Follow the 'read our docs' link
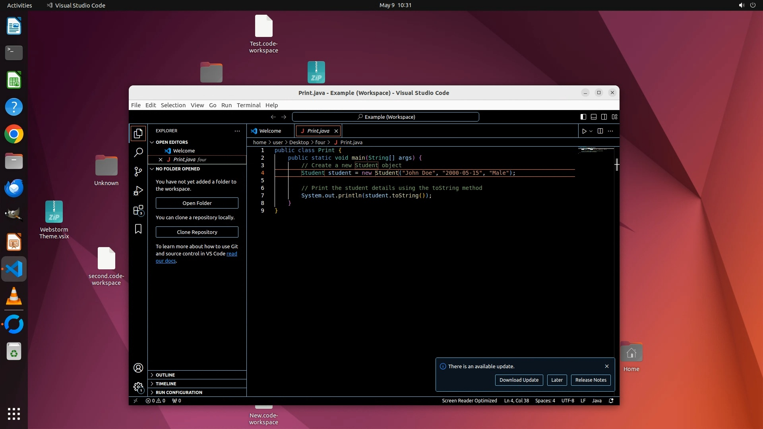The height and width of the screenshot is (429, 763). [x=232, y=254]
